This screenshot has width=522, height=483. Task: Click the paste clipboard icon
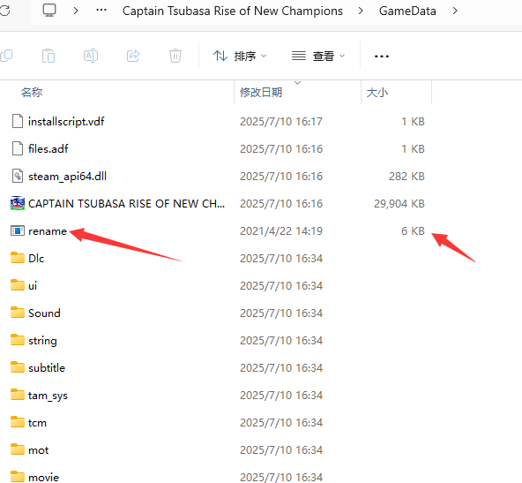click(x=48, y=56)
